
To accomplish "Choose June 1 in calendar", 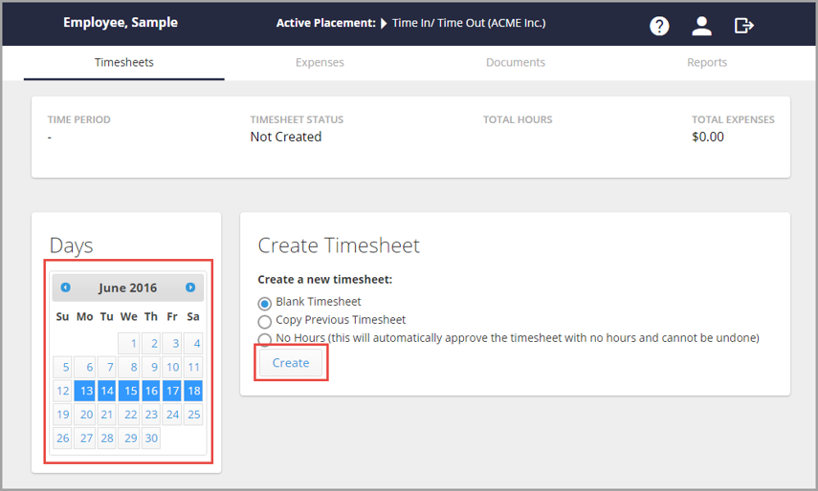I will (x=129, y=343).
